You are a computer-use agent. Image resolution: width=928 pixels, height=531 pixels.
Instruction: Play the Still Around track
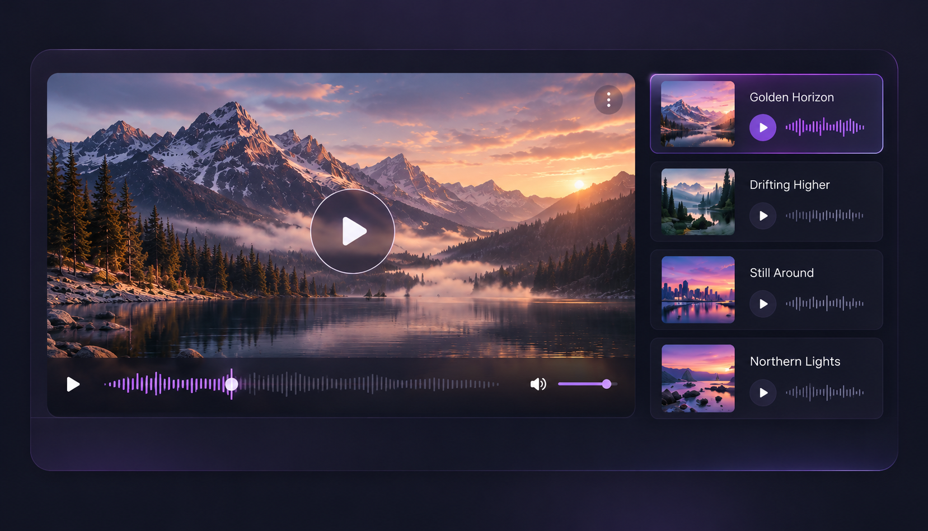click(763, 304)
